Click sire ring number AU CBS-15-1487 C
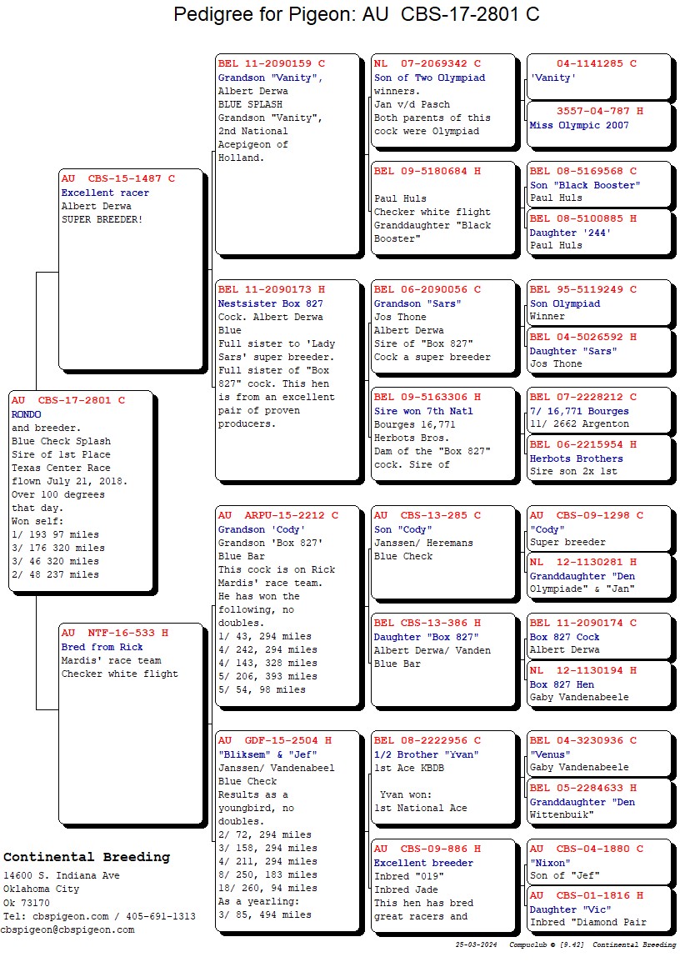Image resolution: width=680 pixels, height=977 pixels. point(117,179)
